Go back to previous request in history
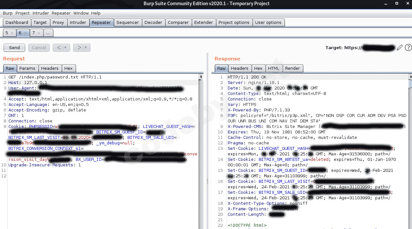The image size is (412, 229). coord(59,47)
